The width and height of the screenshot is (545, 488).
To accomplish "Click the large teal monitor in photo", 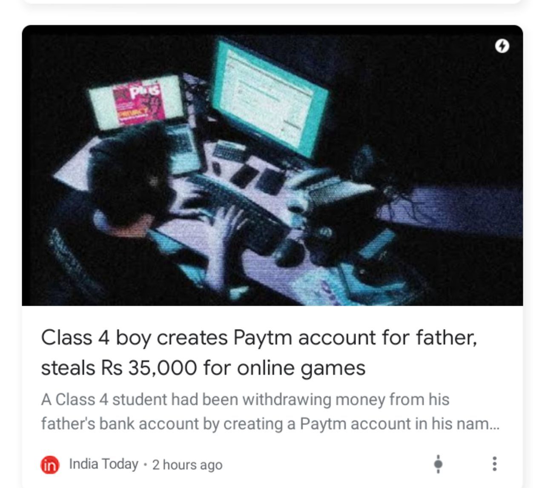I will [x=269, y=97].
